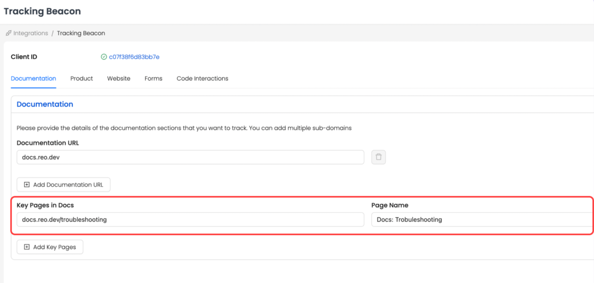Open the Forms tab
The width and height of the screenshot is (594, 283).
click(x=153, y=78)
